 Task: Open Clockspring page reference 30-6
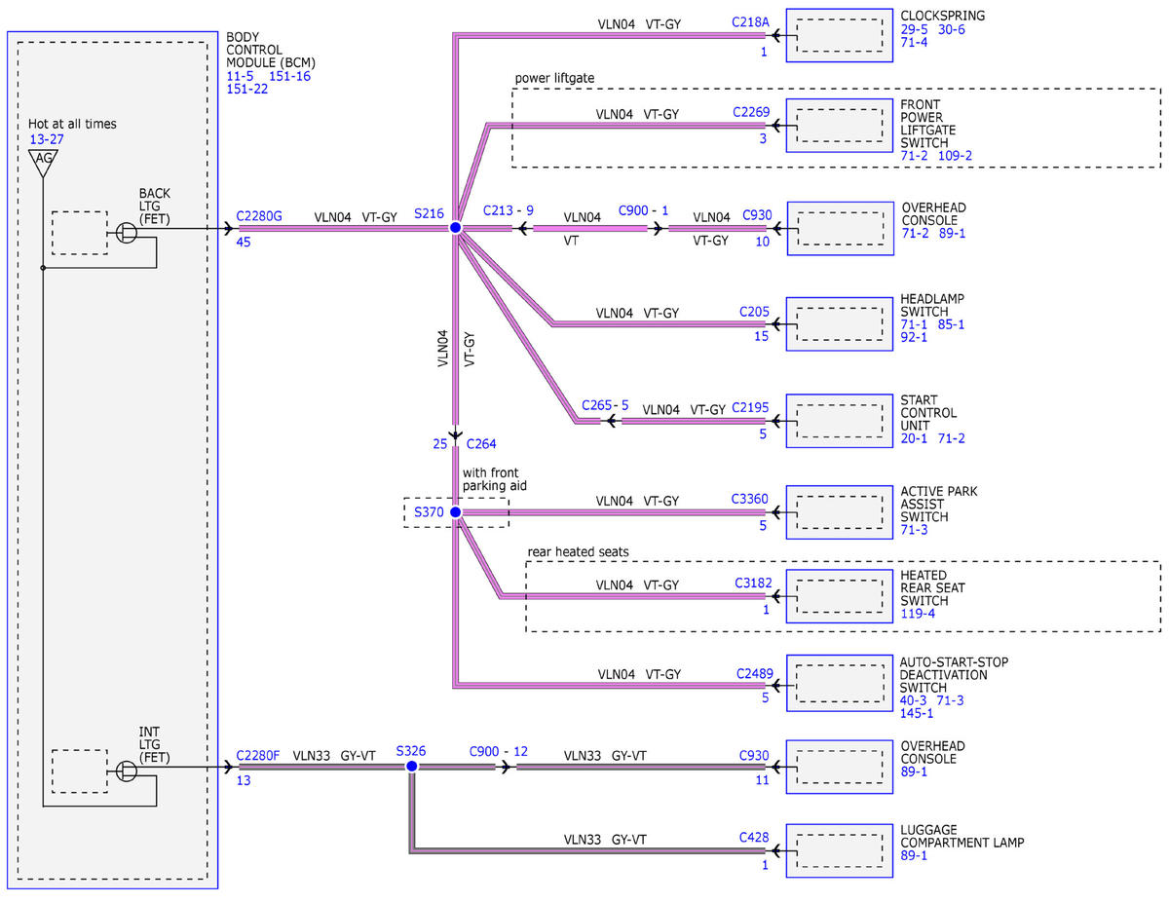952,29
